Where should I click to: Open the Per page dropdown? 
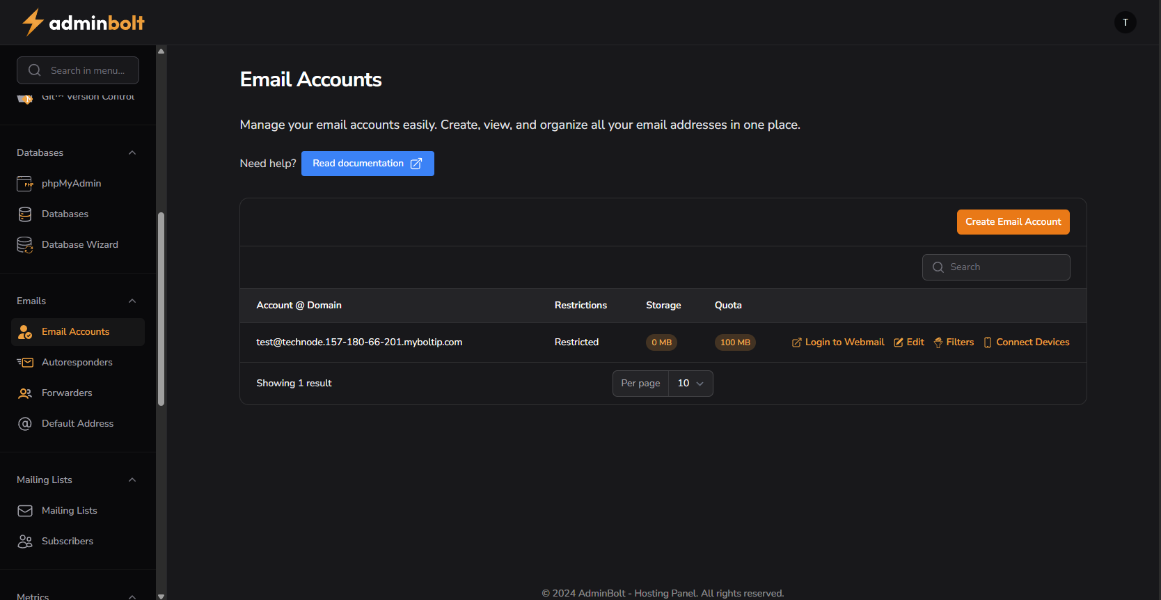pos(690,384)
